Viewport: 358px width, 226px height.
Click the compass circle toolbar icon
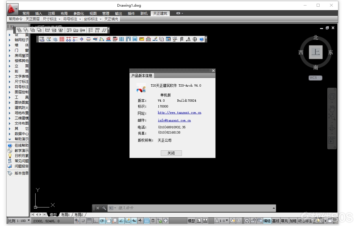click(x=195, y=39)
